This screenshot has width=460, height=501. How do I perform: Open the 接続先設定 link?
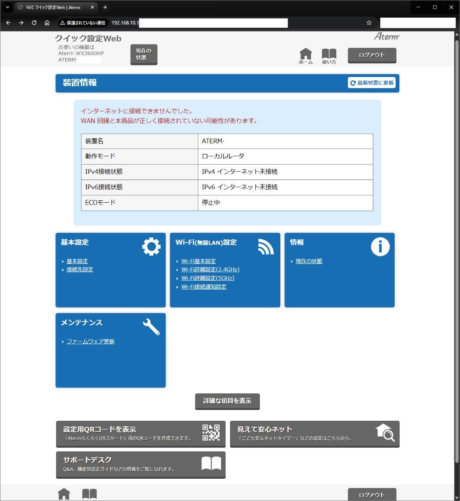80,270
